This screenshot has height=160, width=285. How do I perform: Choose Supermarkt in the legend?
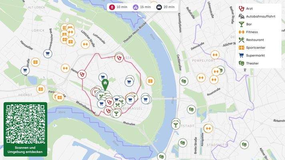(x=251, y=55)
